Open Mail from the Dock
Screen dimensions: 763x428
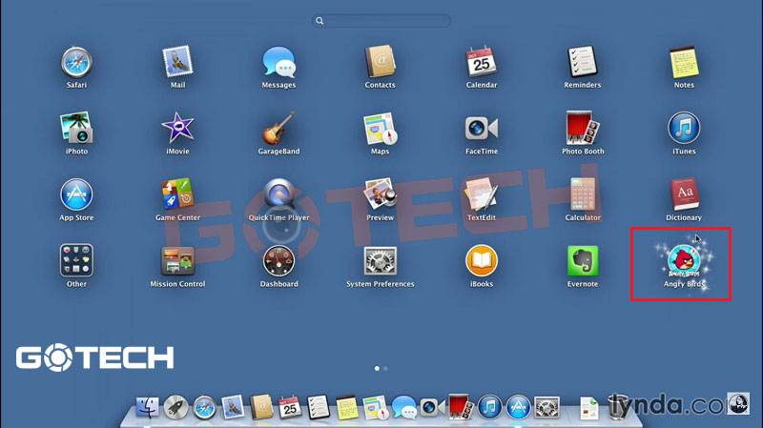click(x=233, y=407)
